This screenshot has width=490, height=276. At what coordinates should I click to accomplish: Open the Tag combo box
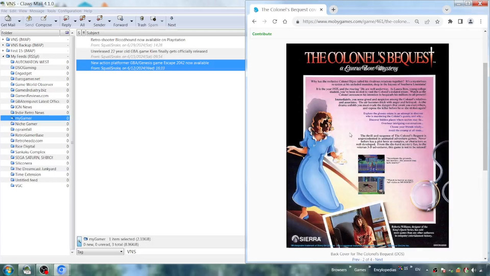100,251
